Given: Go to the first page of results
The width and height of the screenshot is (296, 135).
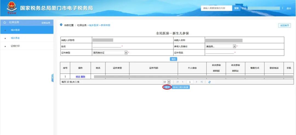Looking at the screenshot, I should point(177,82).
